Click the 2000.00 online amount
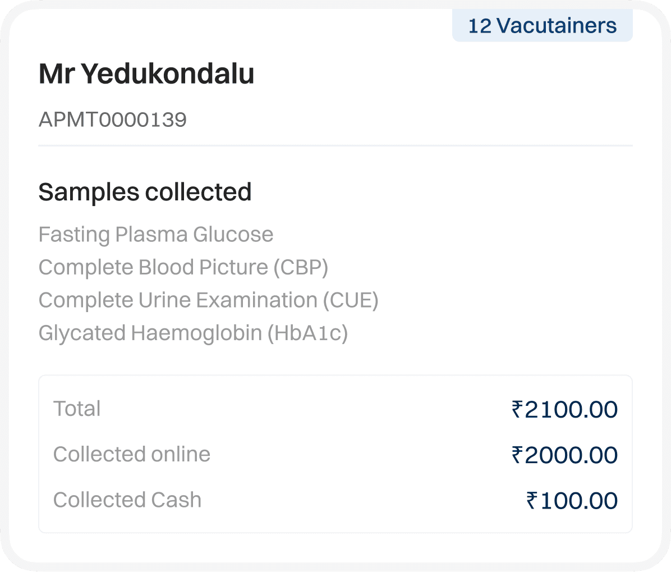 tap(571, 455)
